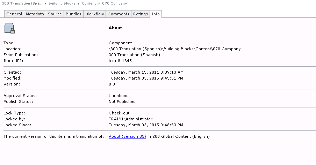Show the Ratings tab
316x165 pixels.
[140, 14]
